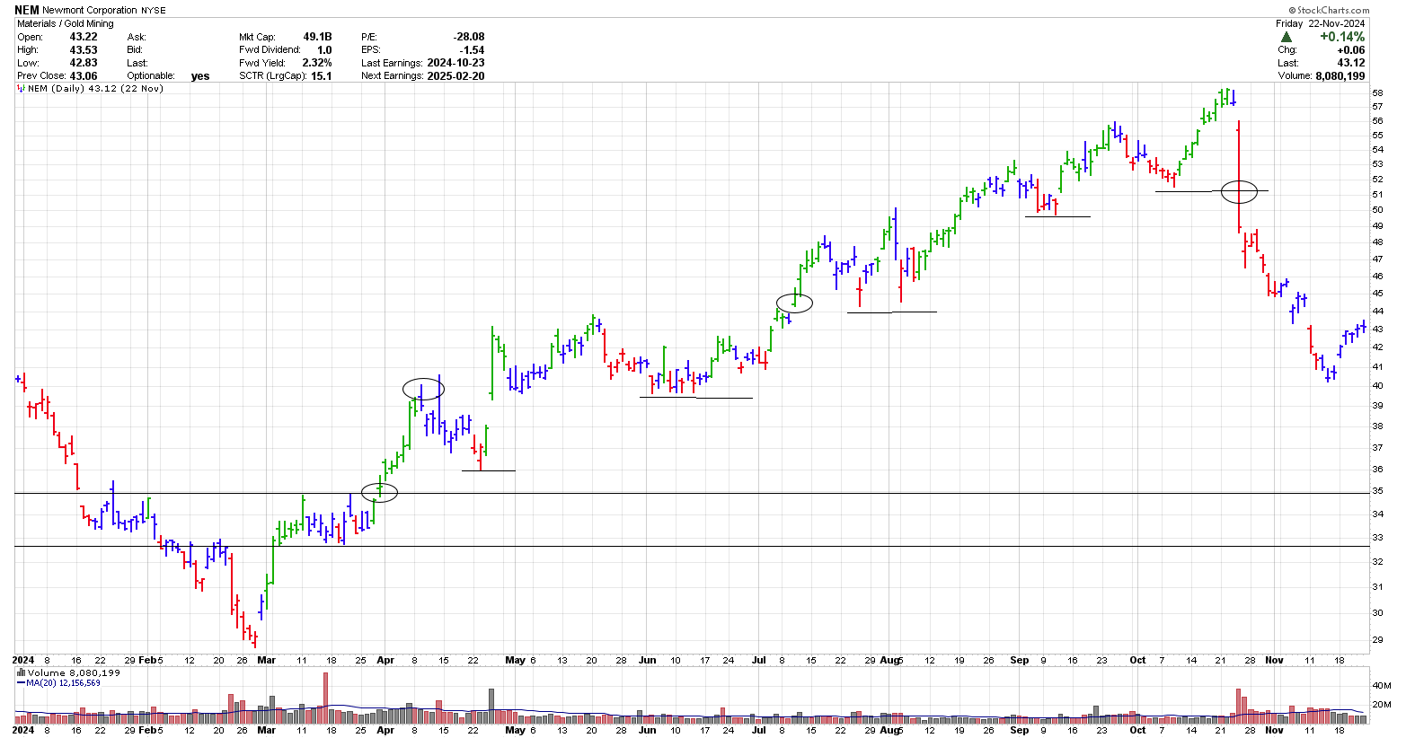Click the Materials / Gold Mining sector text
The height and width of the screenshot is (738, 1406).
pyautogui.click(x=66, y=23)
